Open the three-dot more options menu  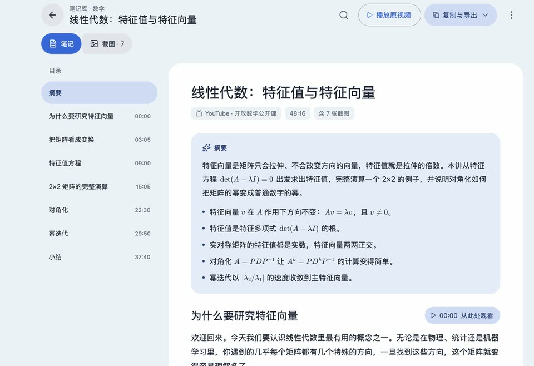click(511, 15)
